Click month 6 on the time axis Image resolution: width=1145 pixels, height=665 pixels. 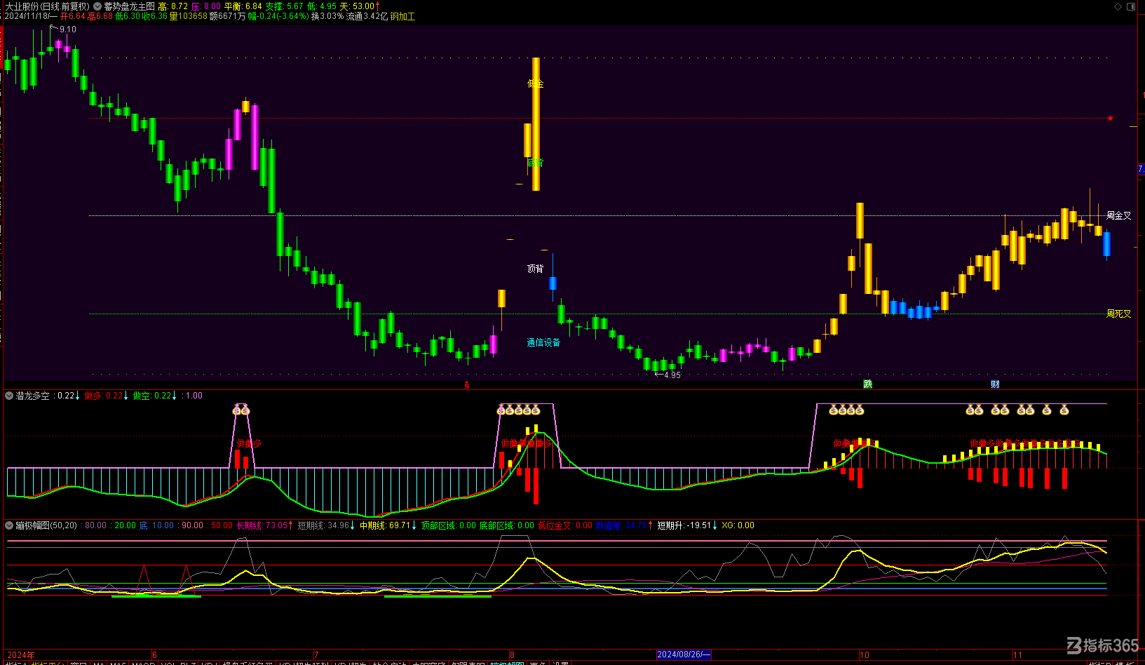click(154, 655)
